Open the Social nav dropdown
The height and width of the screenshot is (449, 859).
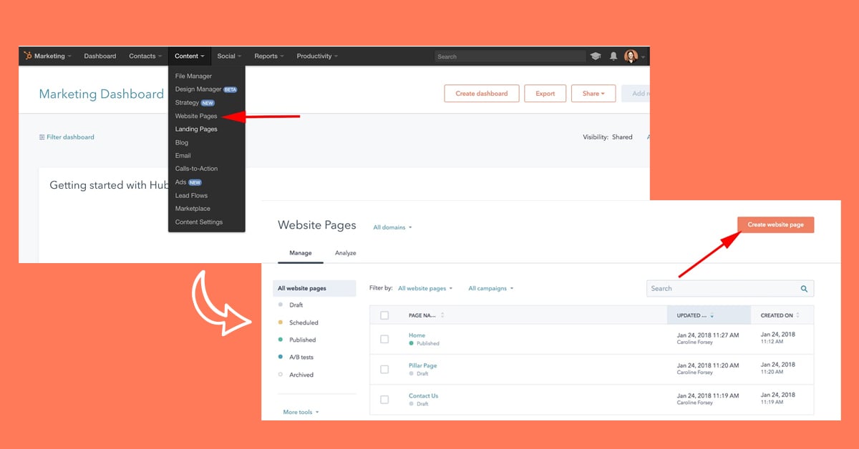pos(229,56)
